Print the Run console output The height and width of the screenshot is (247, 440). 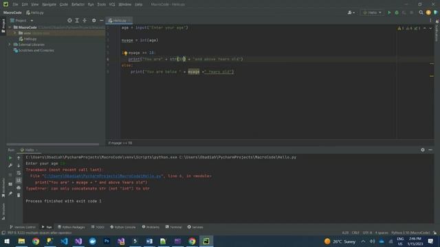(19, 188)
